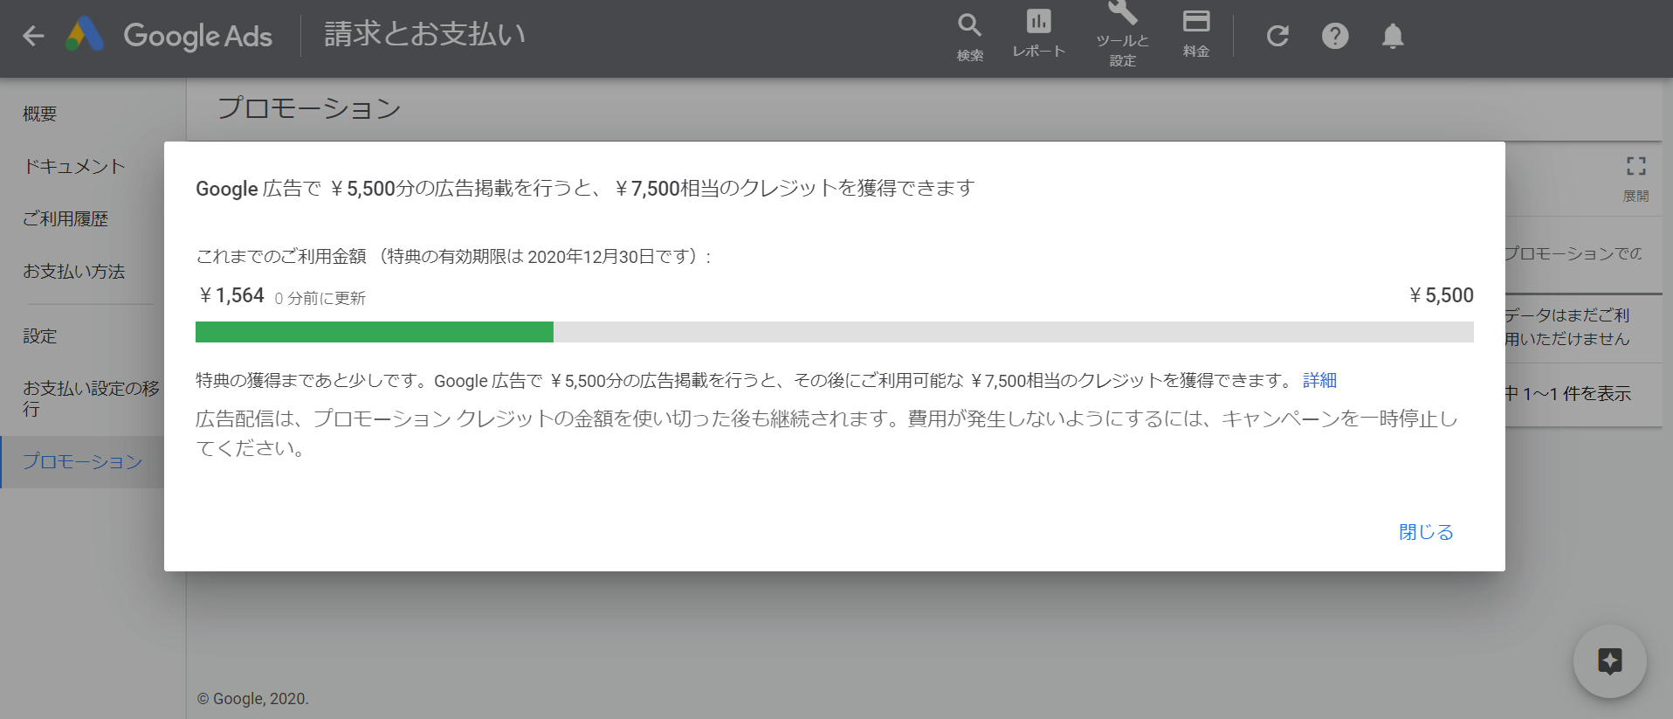Image resolution: width=1673 pixels, height=719 pixels.
Task: Select お支払い方法 in the sidebar
Action: point(74,272)
